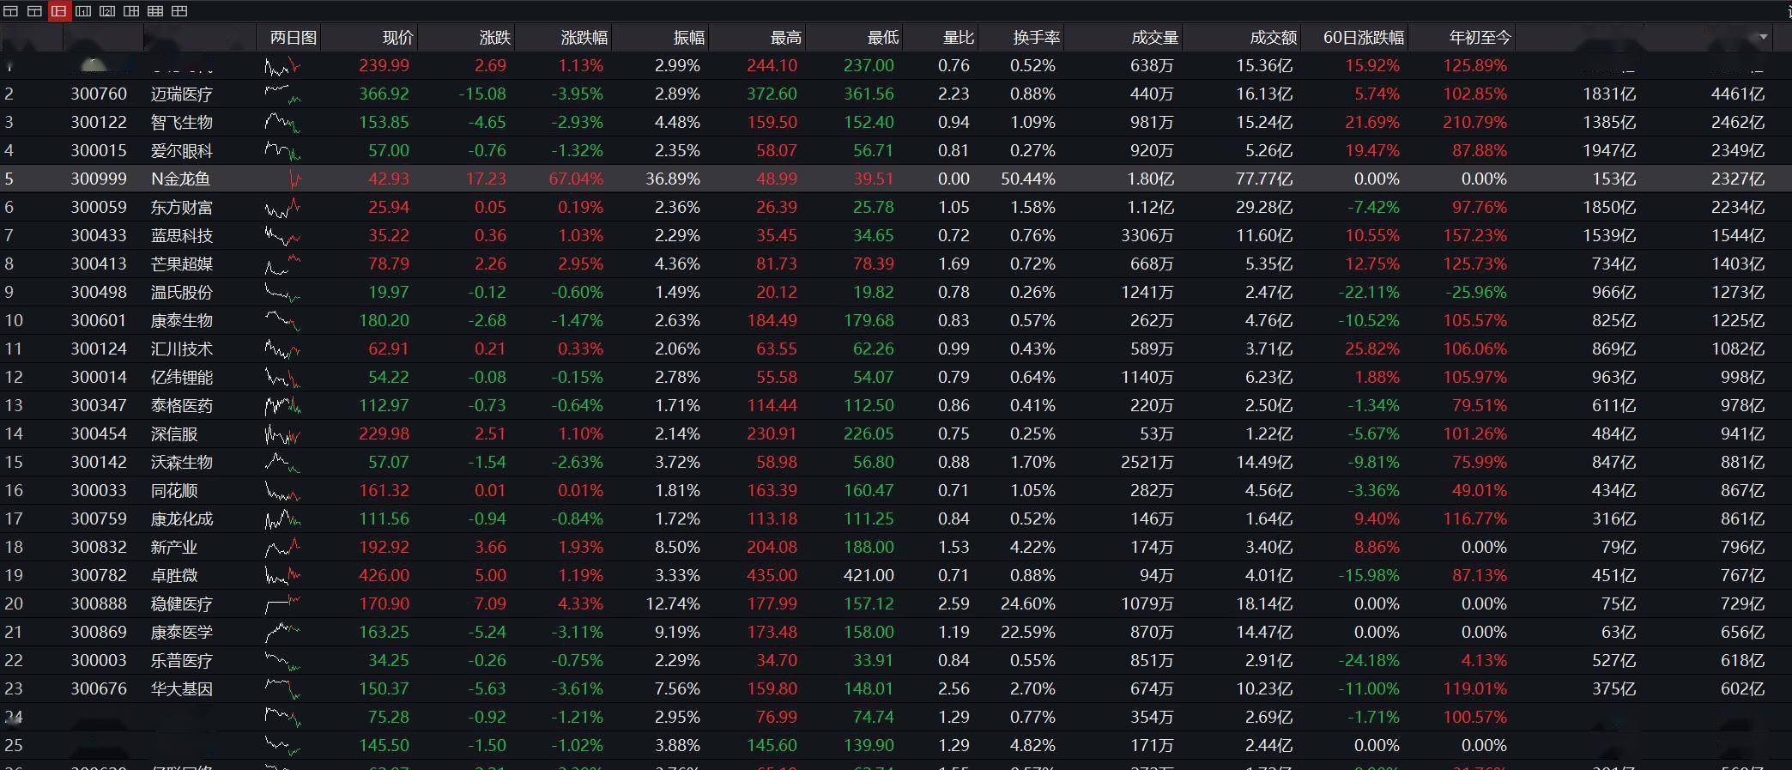Select stock name 沃森生物
The width and height of the screenshot is (1792, 770).
pos(182,463)
